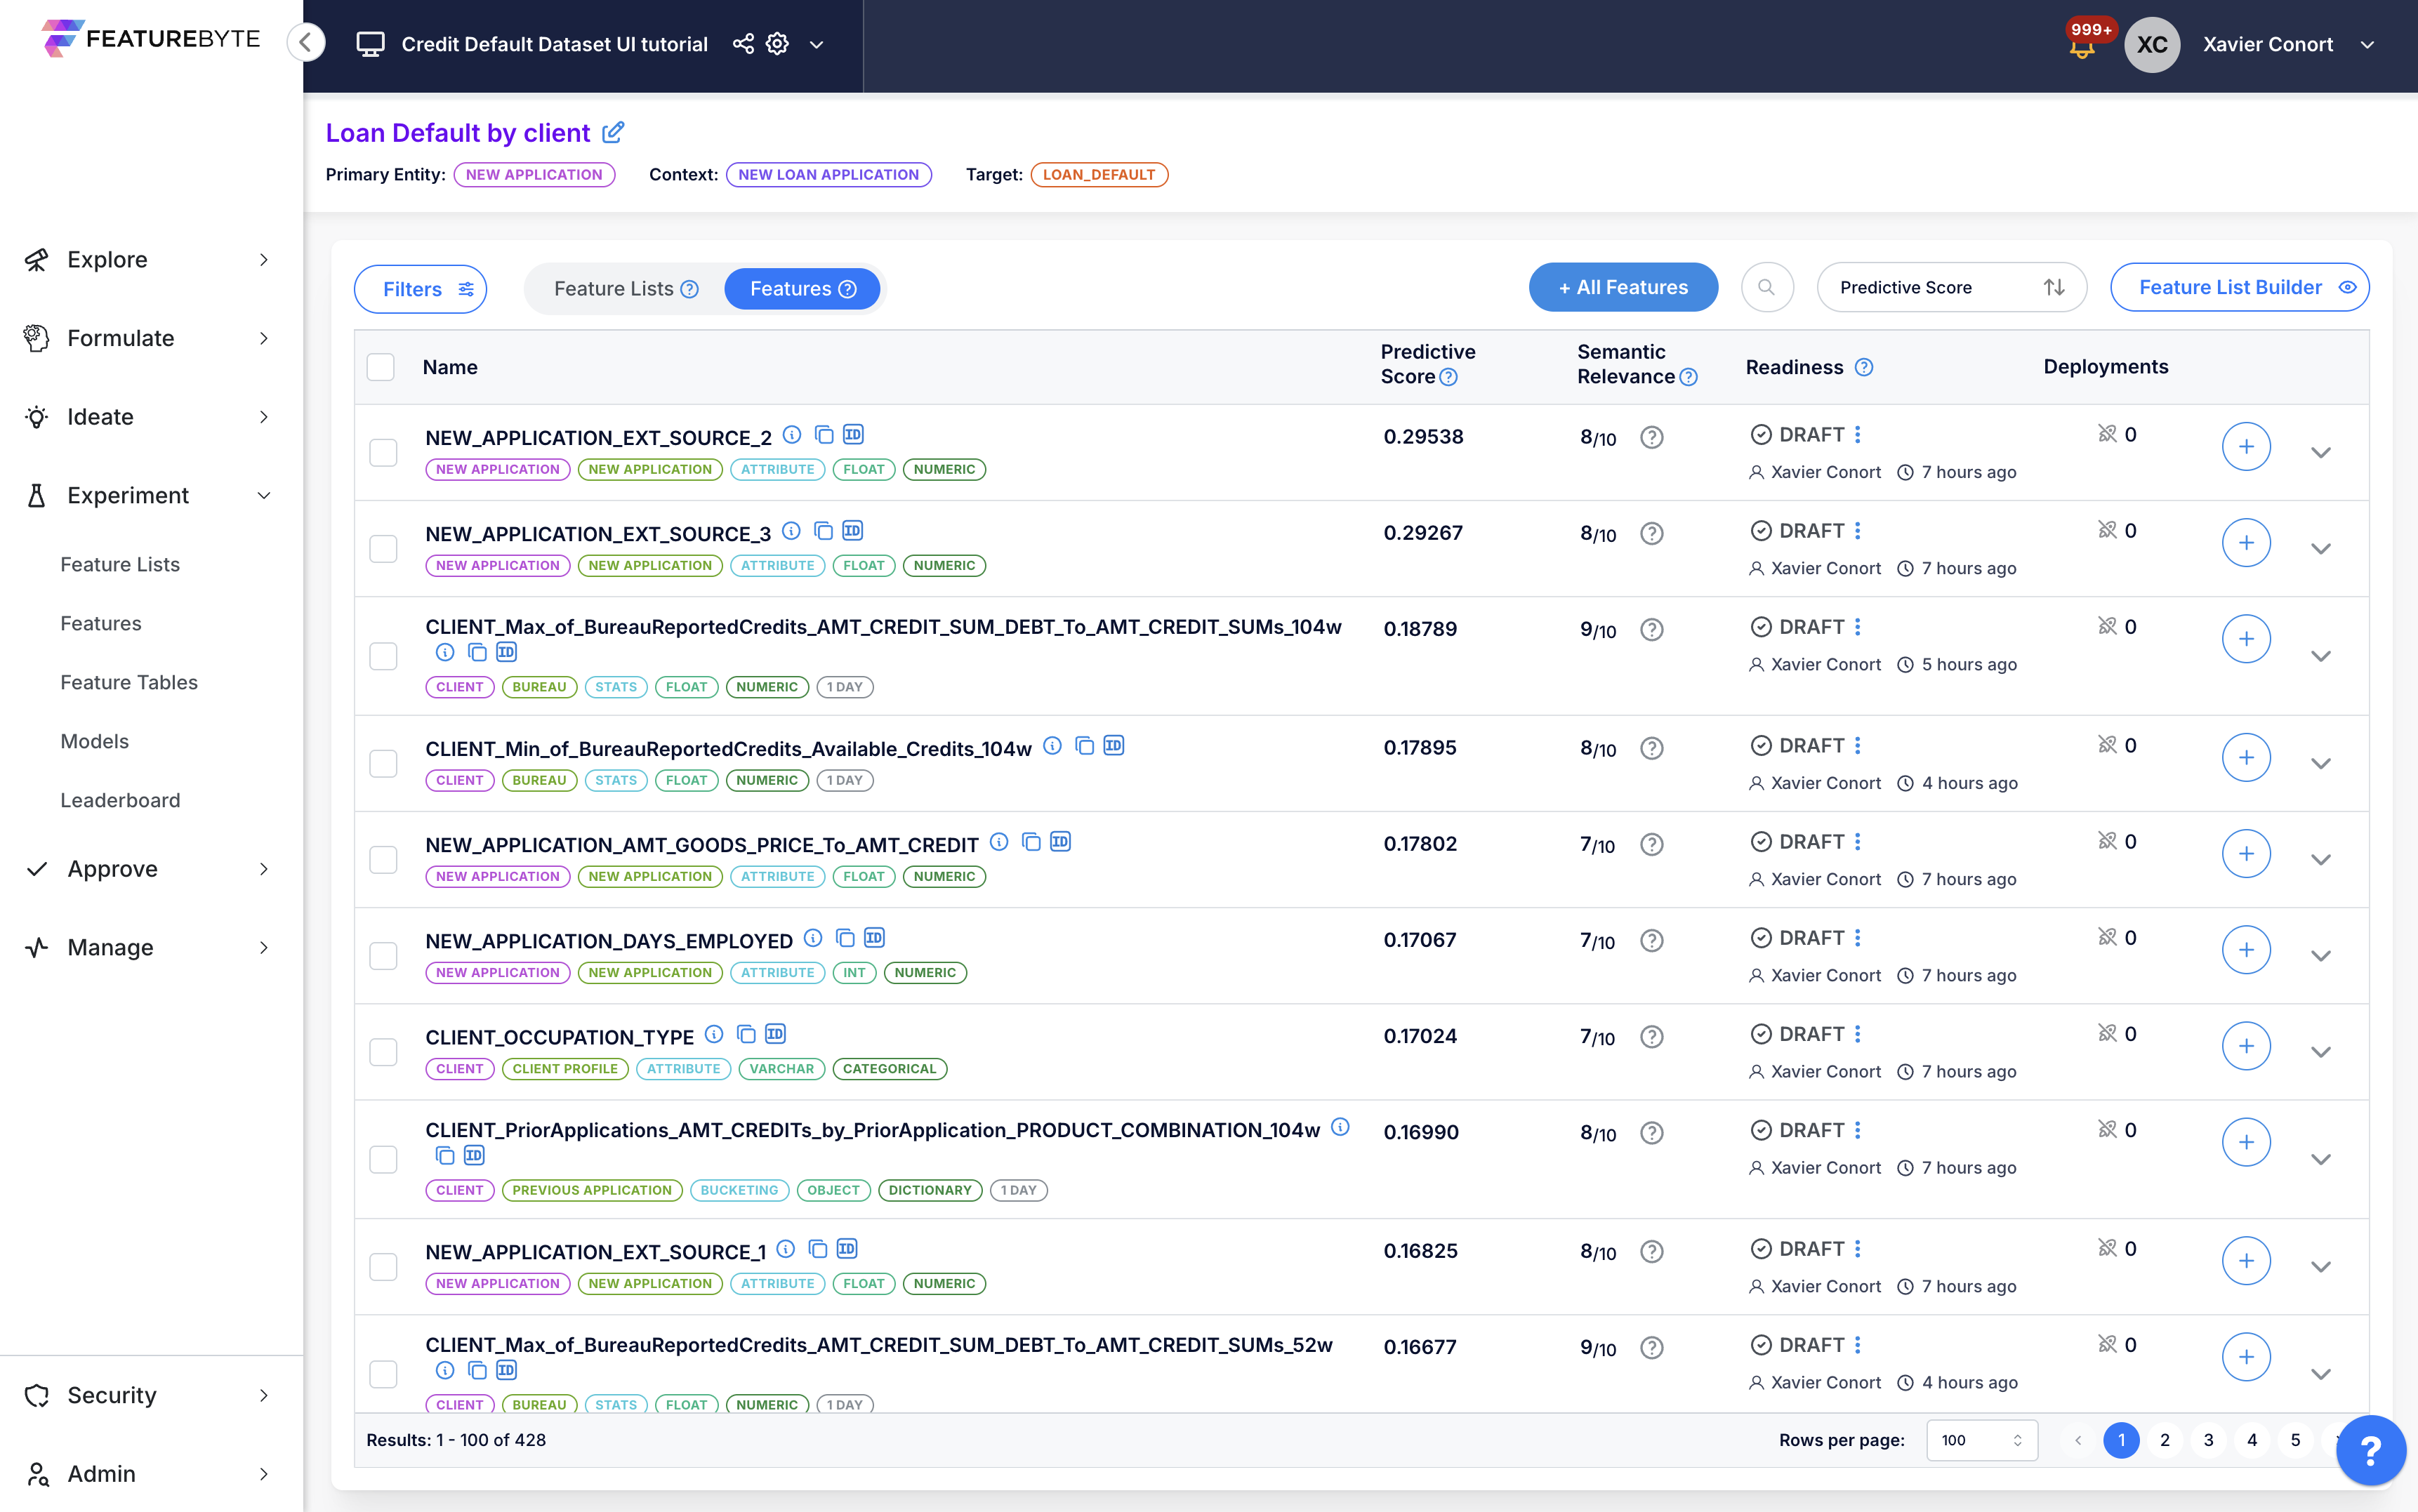Open the catalog settings gear icon
This screenshot has height=1512, width=2418.
point(777,44)
